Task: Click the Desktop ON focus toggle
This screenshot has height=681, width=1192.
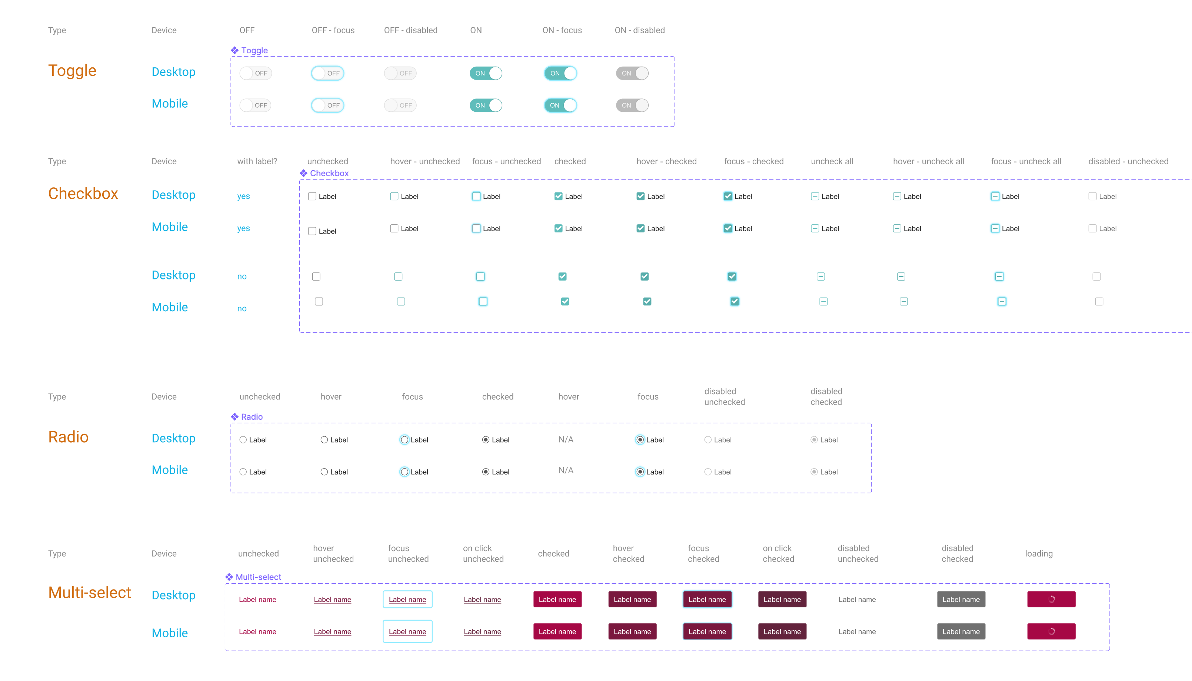Action: tap(560, 73)
